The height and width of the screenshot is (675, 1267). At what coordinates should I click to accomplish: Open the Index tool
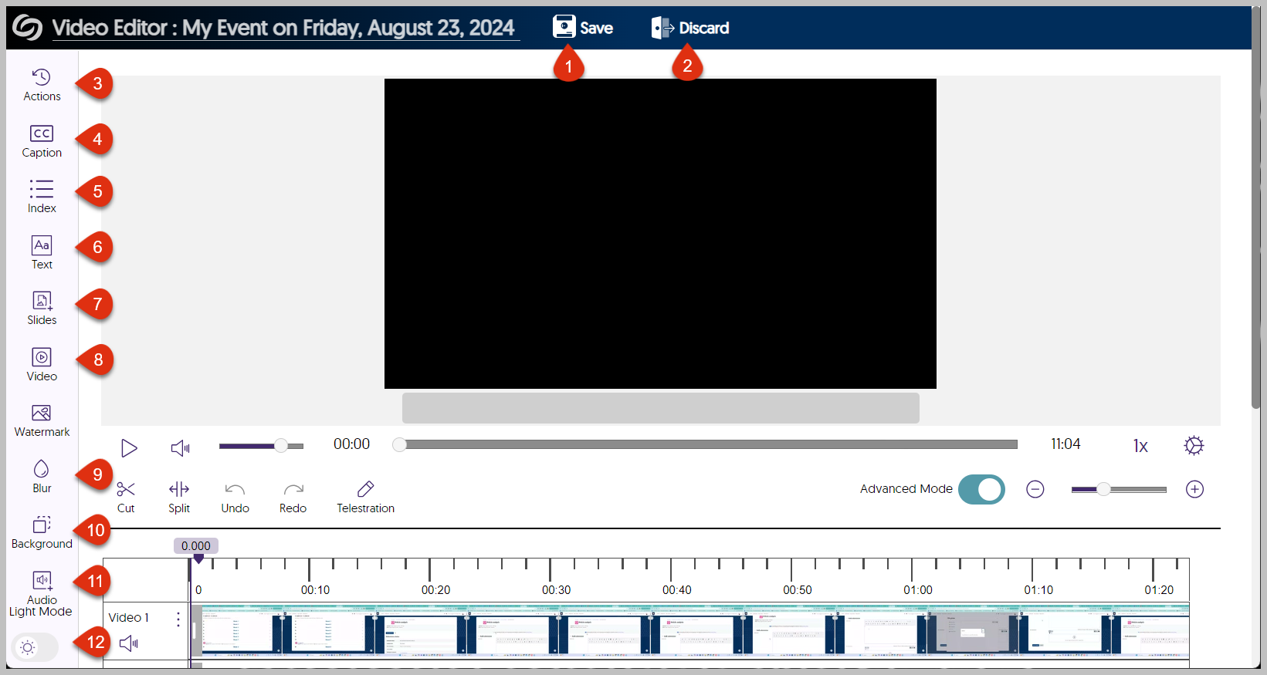pyautogui.click(x=42, y=197)
